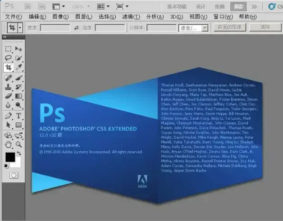Viewport: 283px width, 221px height.
Task: Switch to the 设计 workspace
Action: (x=201, y=7)
